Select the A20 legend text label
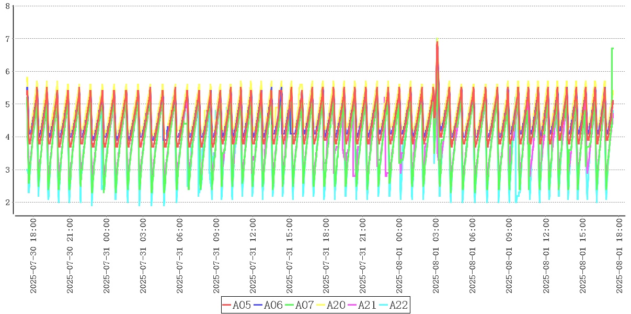 [x=336, y=305]
